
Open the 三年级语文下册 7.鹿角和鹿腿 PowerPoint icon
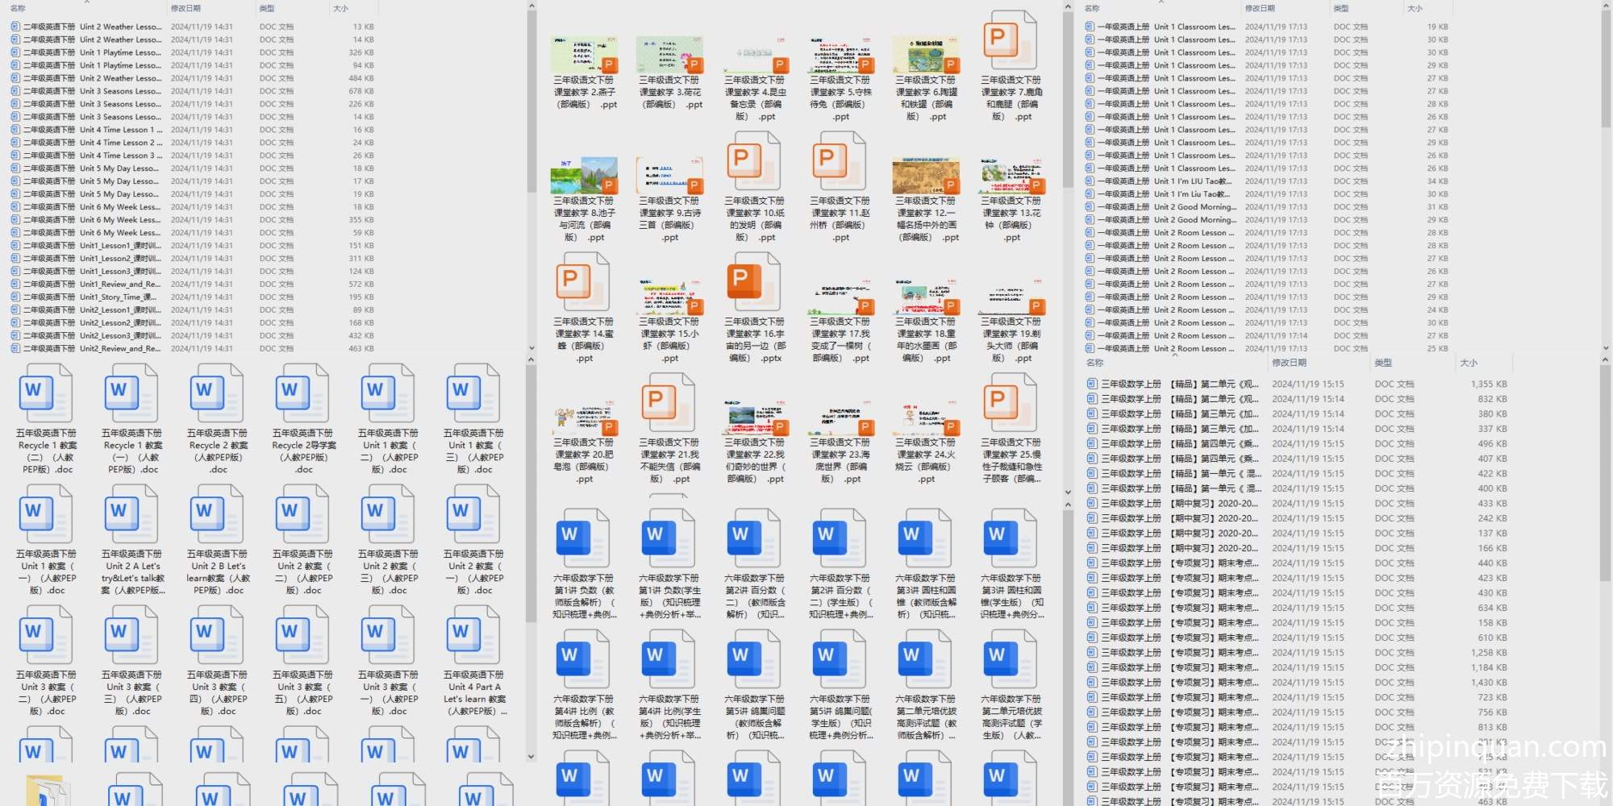point(1010,42)
